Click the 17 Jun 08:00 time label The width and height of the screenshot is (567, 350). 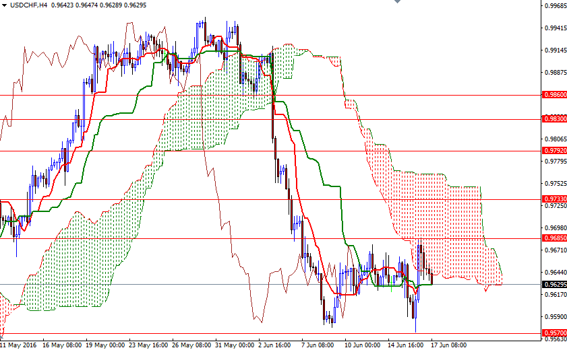coord(449,345)
